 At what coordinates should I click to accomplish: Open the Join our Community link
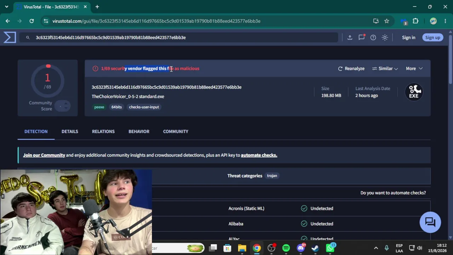(x=44, y=155)
